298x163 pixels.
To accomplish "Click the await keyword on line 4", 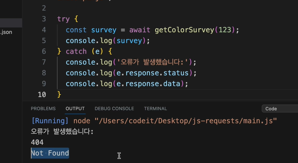I will pos(140,30).
